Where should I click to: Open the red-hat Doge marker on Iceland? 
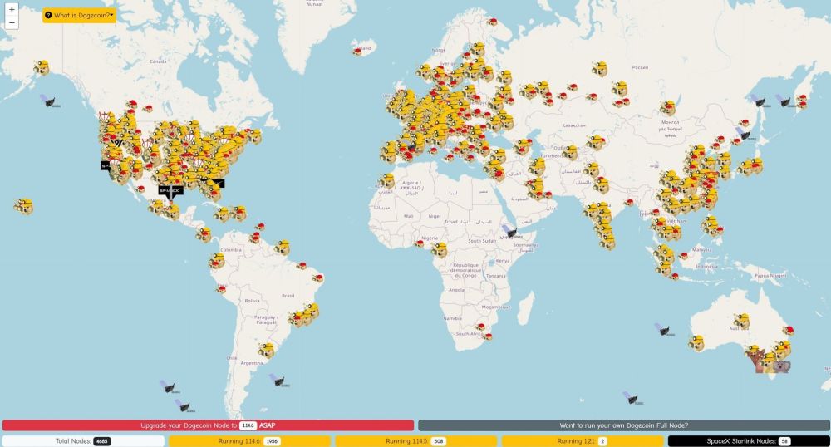click(x=357, y=52)
